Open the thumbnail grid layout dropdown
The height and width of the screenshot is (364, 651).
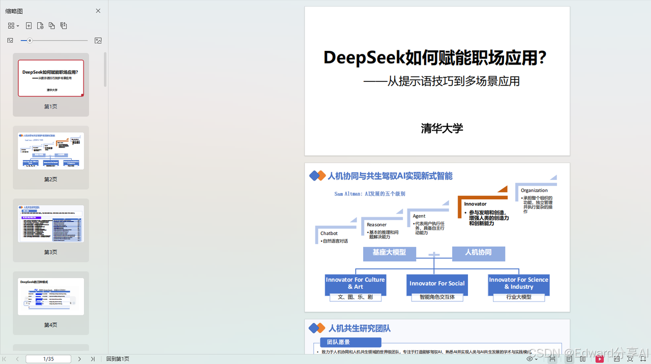coord(13,25)
